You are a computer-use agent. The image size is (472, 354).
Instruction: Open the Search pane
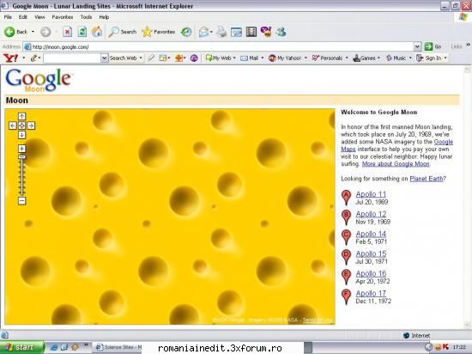(x=123, y=32)
